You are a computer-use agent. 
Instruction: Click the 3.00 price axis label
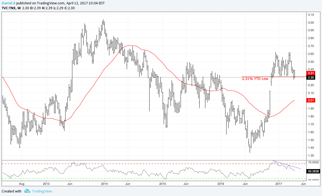tap(311, 23)
